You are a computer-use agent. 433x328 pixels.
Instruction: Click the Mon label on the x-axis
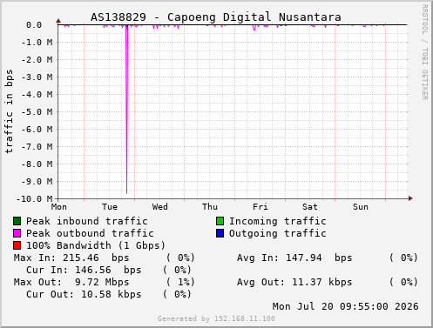(x=59, y=207)
